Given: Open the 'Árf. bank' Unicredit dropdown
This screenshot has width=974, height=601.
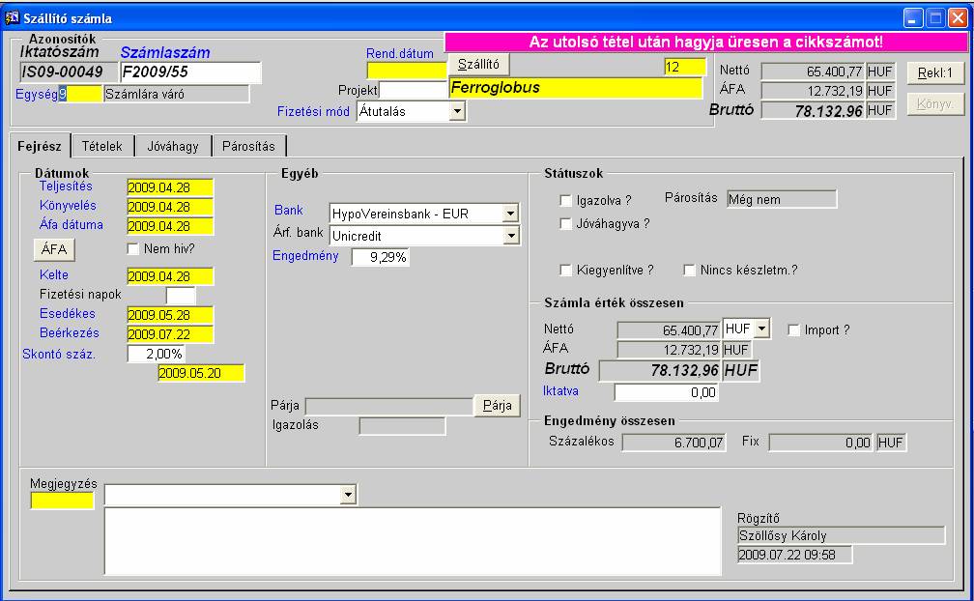Looking at the screenshot, I should [x=510, y=236].
